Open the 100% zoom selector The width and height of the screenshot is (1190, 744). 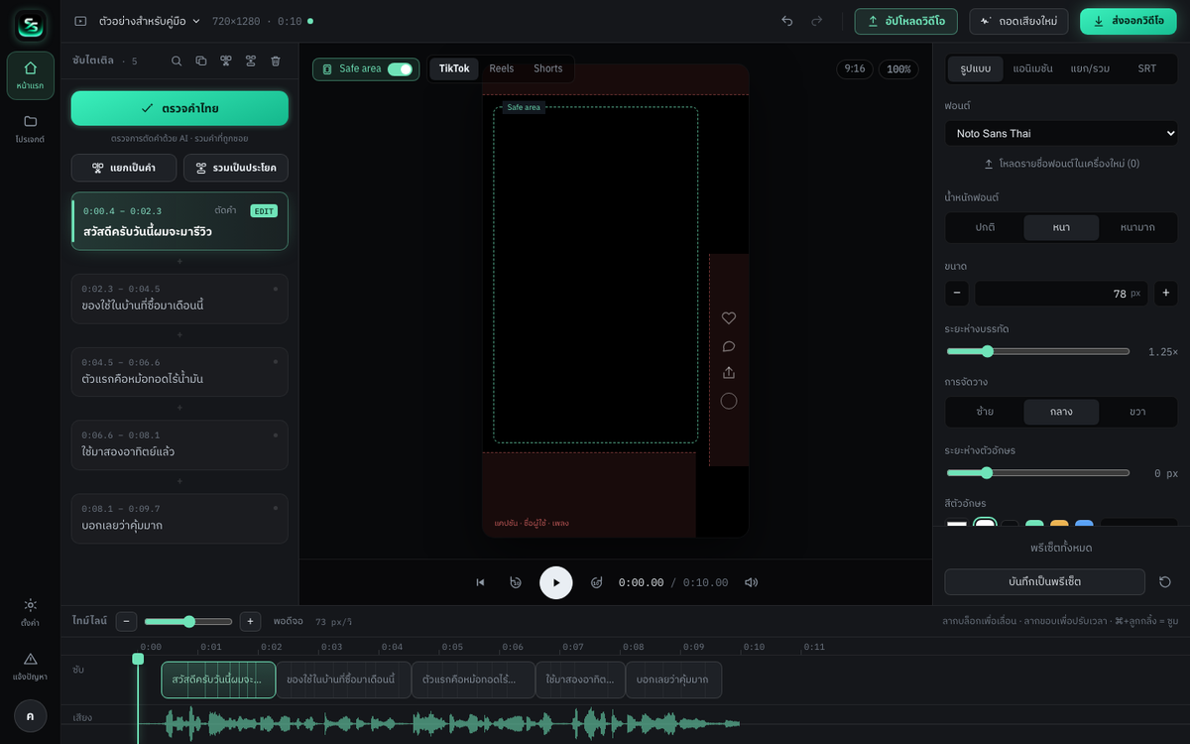898,68
